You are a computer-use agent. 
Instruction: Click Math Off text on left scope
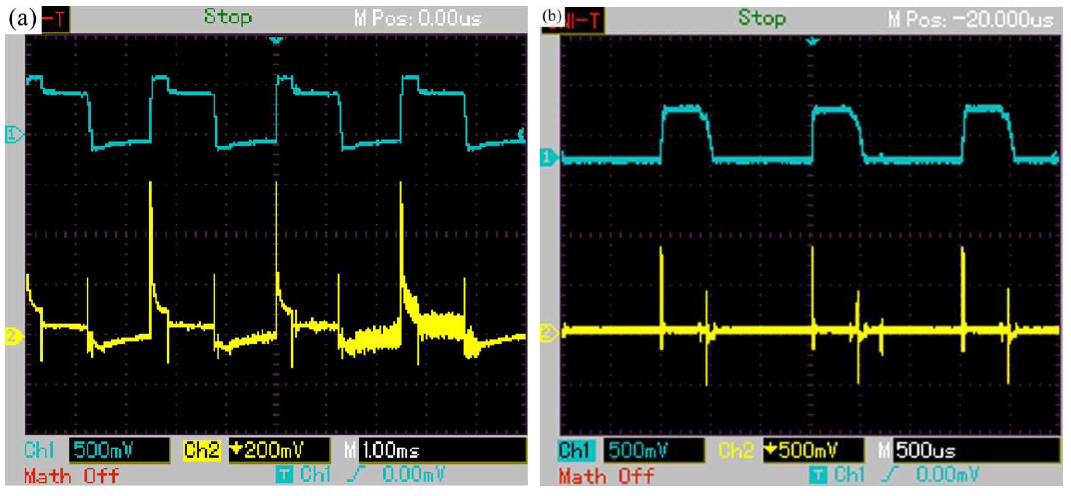(x=71, y=476)
